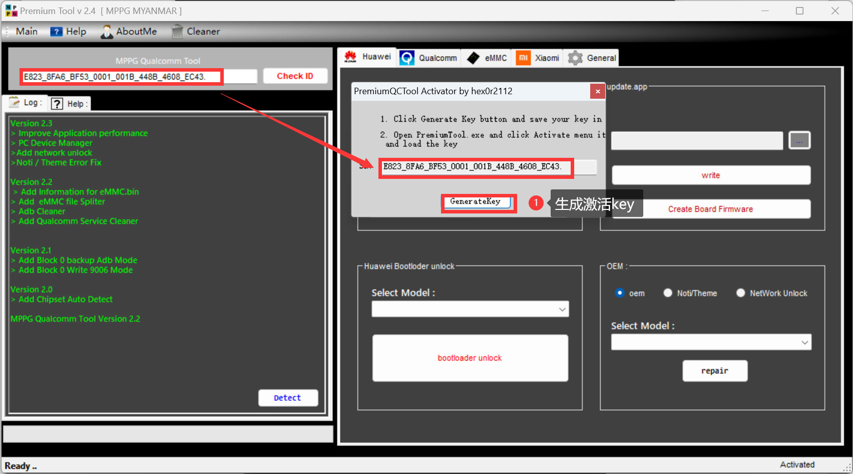
Task: Select the NetWork Unlock radio button
Action: [741, 293]
